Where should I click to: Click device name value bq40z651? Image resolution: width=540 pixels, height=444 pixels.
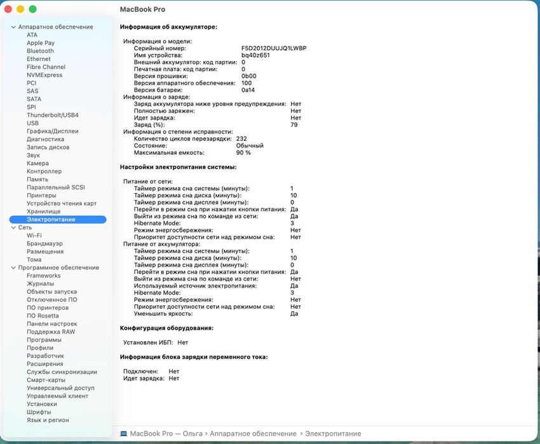coord(255,55)
